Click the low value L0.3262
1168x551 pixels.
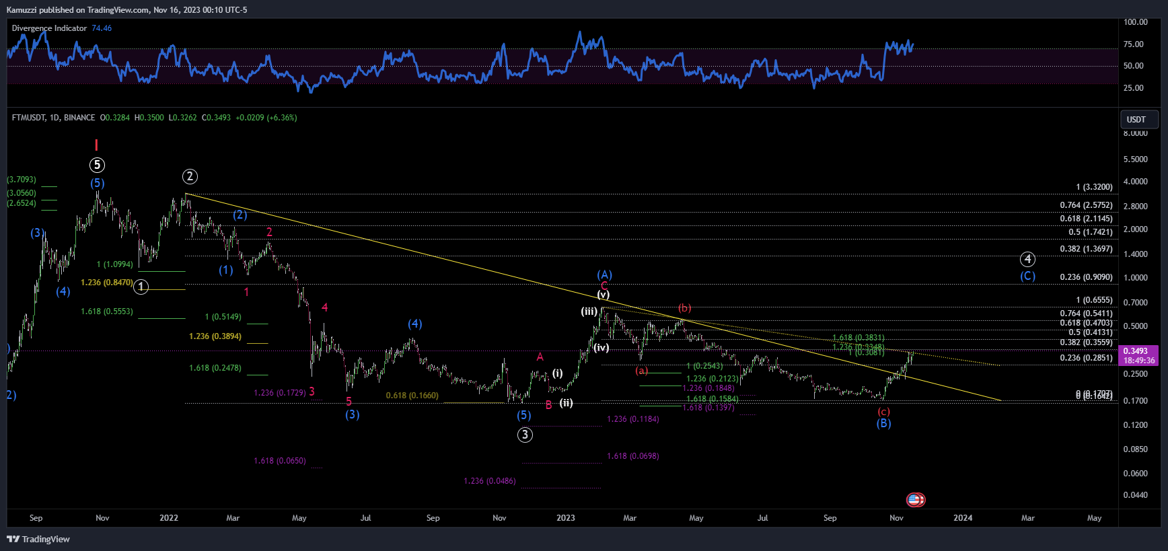tap(183, 118)
